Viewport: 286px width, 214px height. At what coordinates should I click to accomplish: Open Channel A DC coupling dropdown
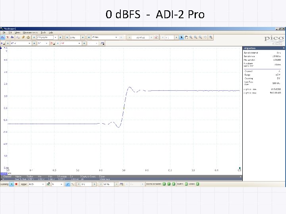[x=46, y=43]
